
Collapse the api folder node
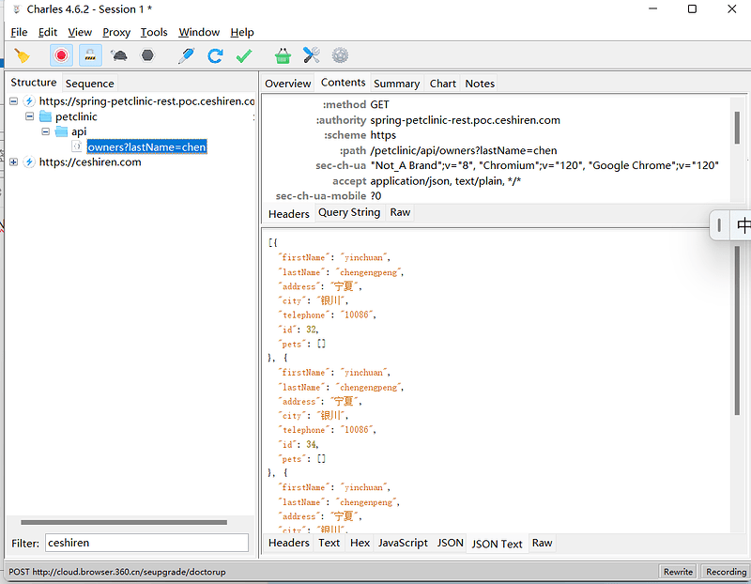[45, 131]
